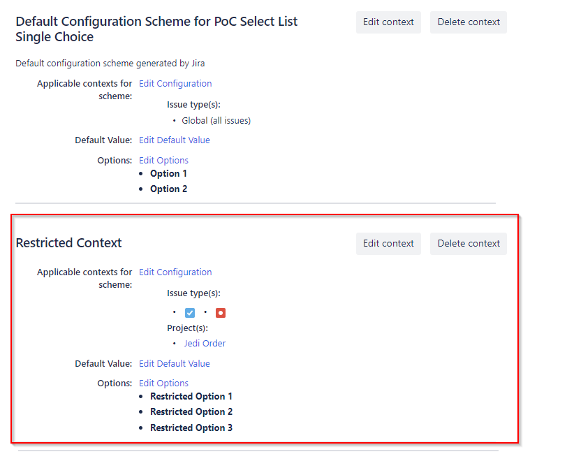Click the blue Task issue type icon
This screenshot has width=567, height=475.
pos(190,313)
